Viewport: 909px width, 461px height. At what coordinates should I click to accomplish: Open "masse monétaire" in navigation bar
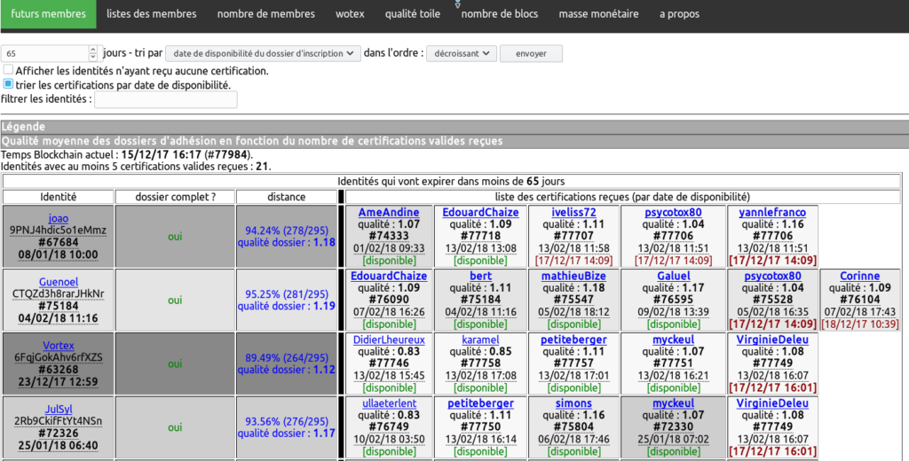point(597,14)
